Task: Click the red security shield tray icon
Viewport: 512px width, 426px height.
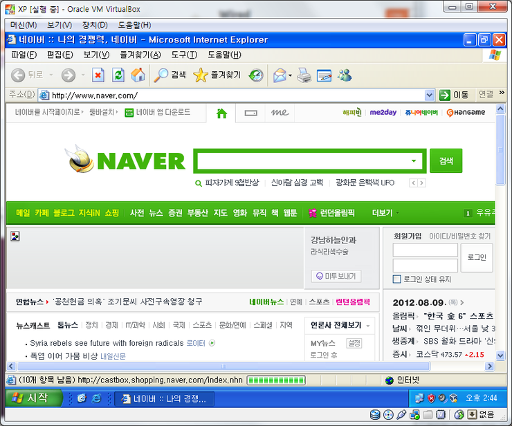Action: pos(431,398)
